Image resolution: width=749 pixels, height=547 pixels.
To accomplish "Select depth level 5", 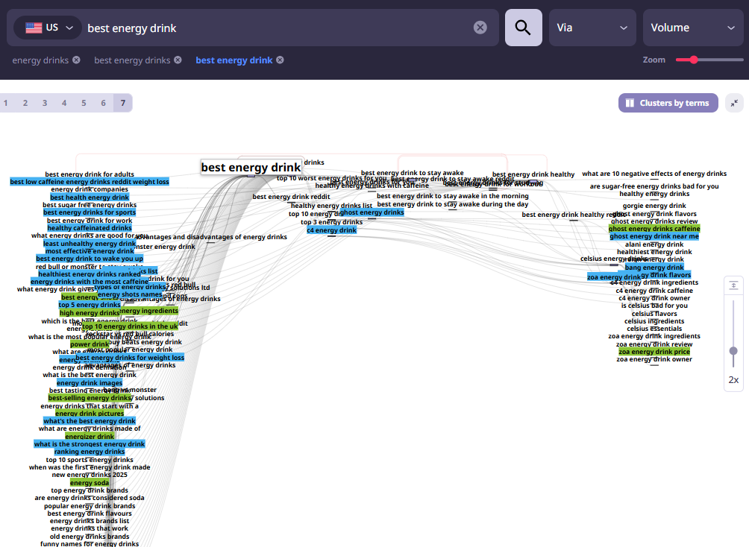I will click(84, 103).
